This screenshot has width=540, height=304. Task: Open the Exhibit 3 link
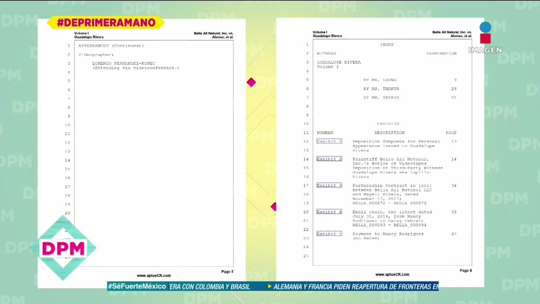coord(329,185)
